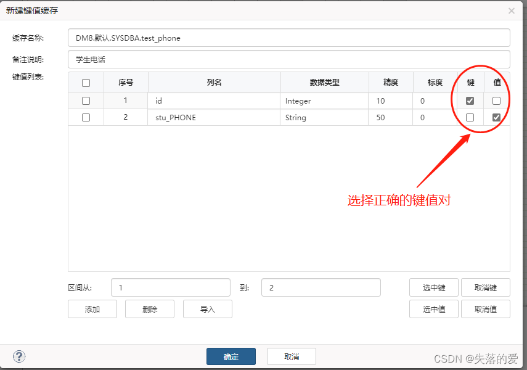Click the 列名 column header
The height and width of the screenshot is (370, 527).
pyautogui.click(x=214, y=83)
